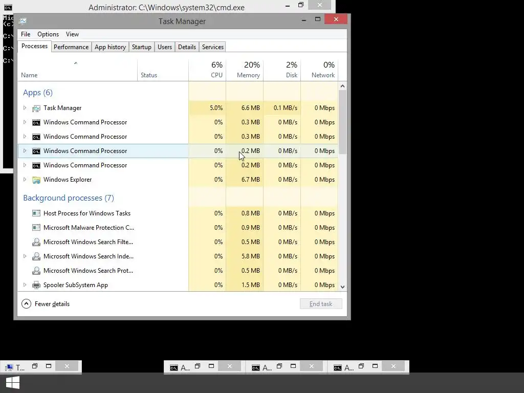Open the View menu
This screenshot has width=524, height=393.
tap(72, 34)
